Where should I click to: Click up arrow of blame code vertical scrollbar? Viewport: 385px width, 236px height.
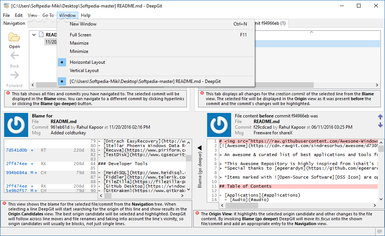click(x=189, y=143)
